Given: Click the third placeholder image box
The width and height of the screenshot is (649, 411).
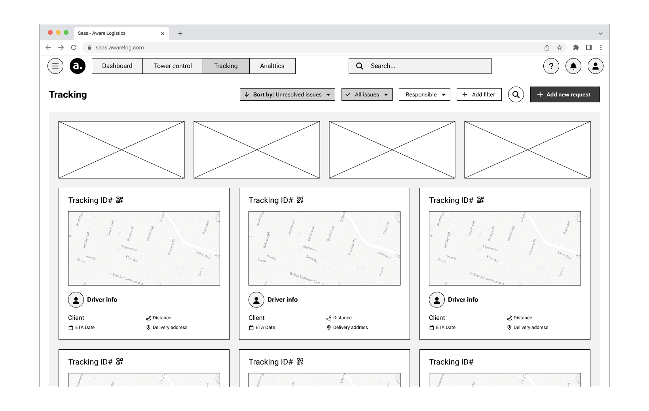Looking at the screenshot, I should pos(392,150).
